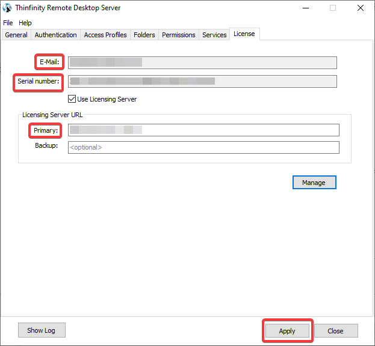Open the Help menu

point(25,23)
